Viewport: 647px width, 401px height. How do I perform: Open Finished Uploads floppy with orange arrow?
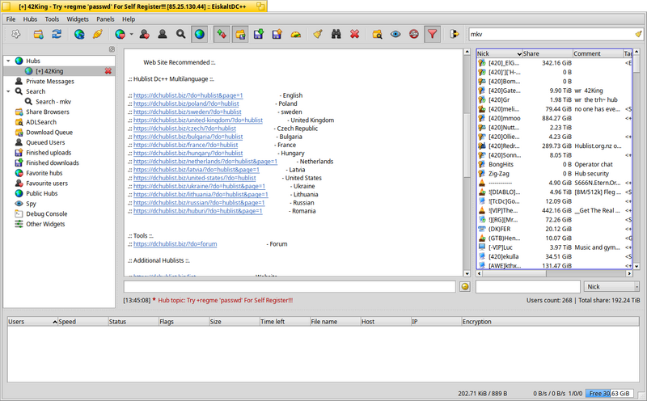pos(277,34)
